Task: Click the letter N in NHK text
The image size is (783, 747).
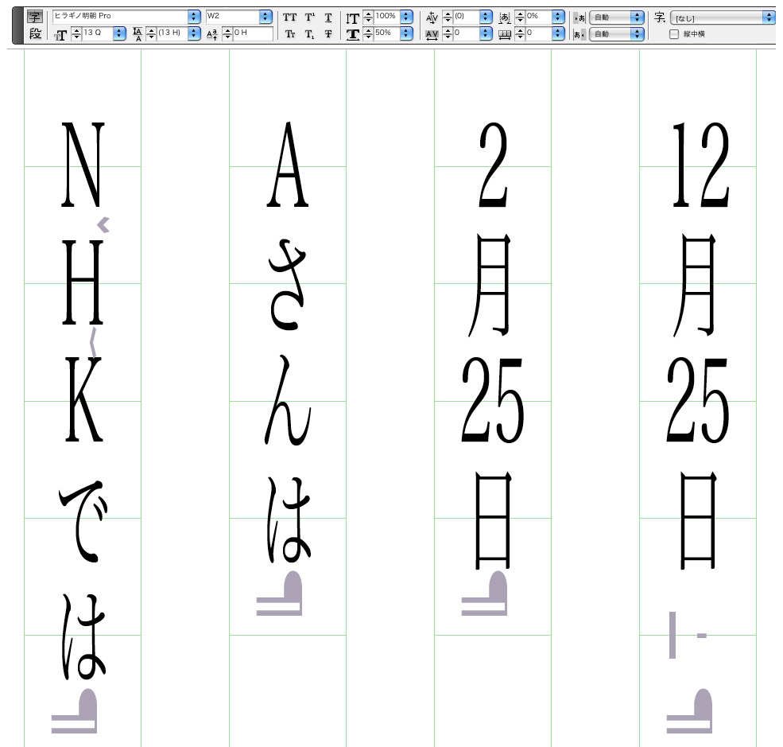Action: (83, 165)
